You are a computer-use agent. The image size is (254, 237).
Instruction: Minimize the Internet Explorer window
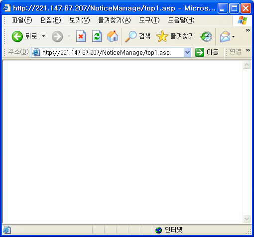[223, 8]
